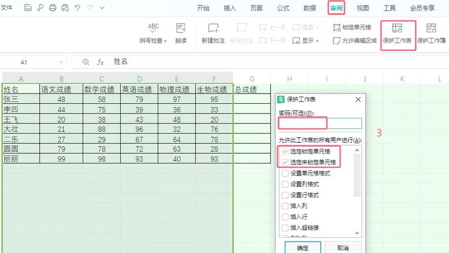
Task: Close the 保护工作表 dialog
Action: (358, 99)
